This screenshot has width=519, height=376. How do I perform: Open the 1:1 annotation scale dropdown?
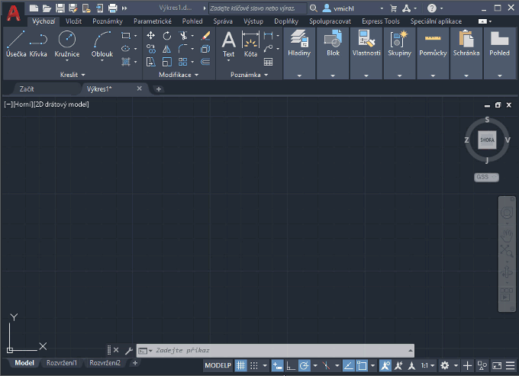tap(427, 366)
